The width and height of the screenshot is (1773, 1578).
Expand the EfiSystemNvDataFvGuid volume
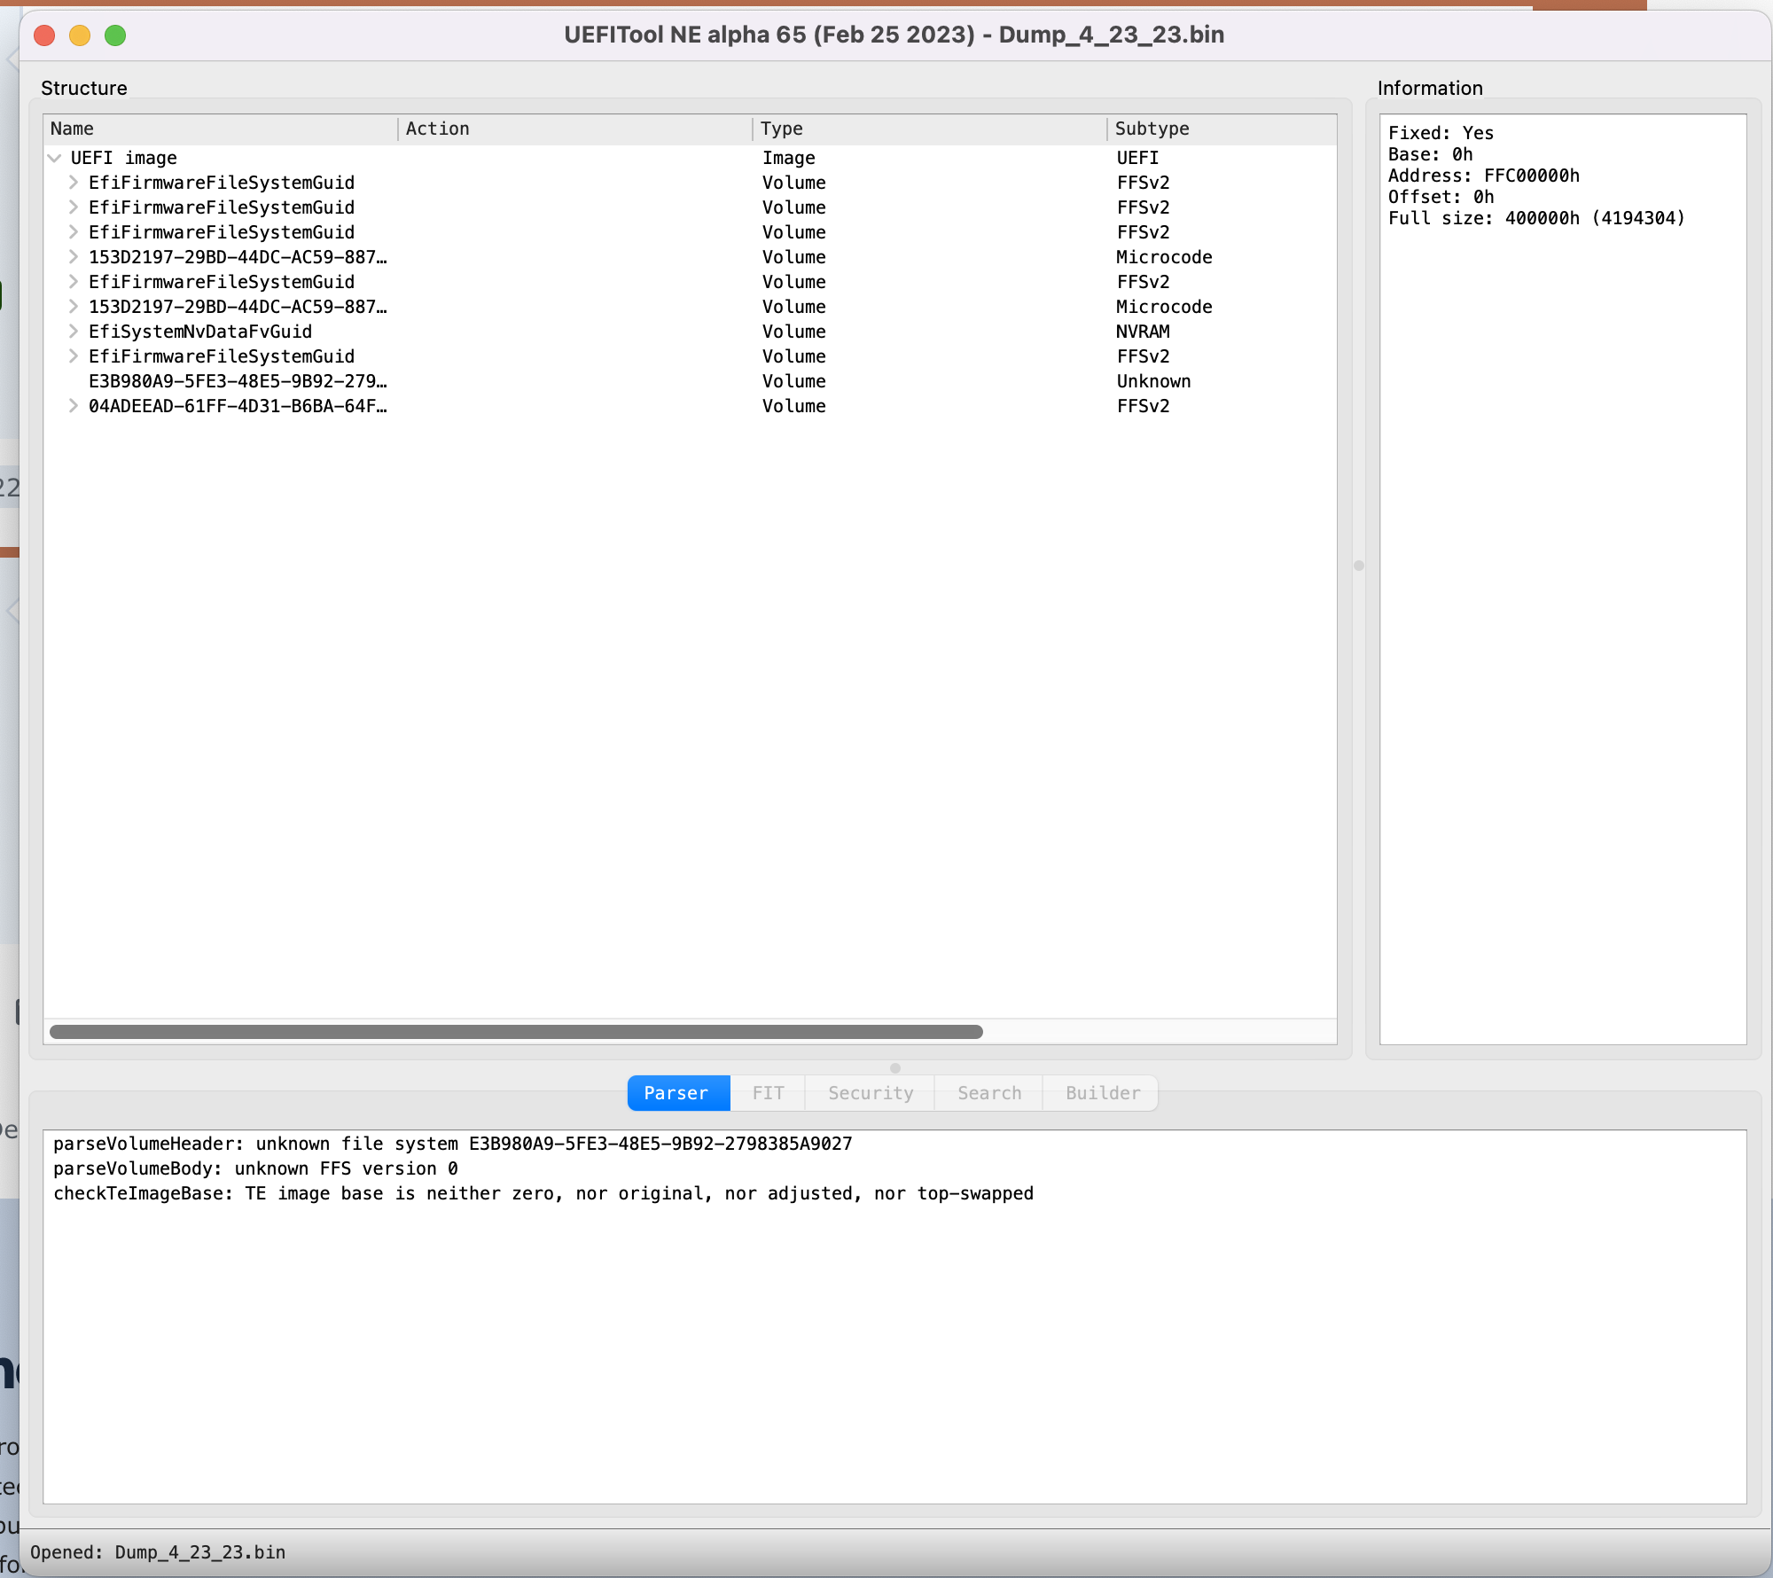(x=74, y=332)
